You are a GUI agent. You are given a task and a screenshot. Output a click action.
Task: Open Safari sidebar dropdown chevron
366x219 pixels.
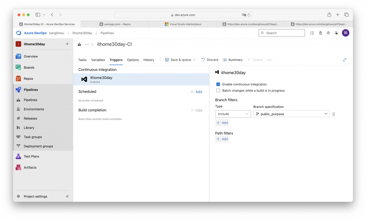(x=44, y=15)
